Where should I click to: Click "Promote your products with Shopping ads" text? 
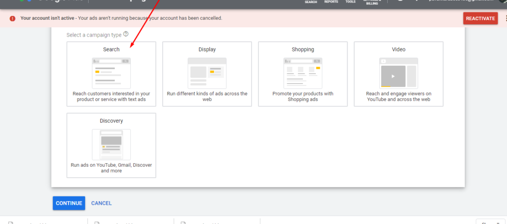[x=303, y=96]
